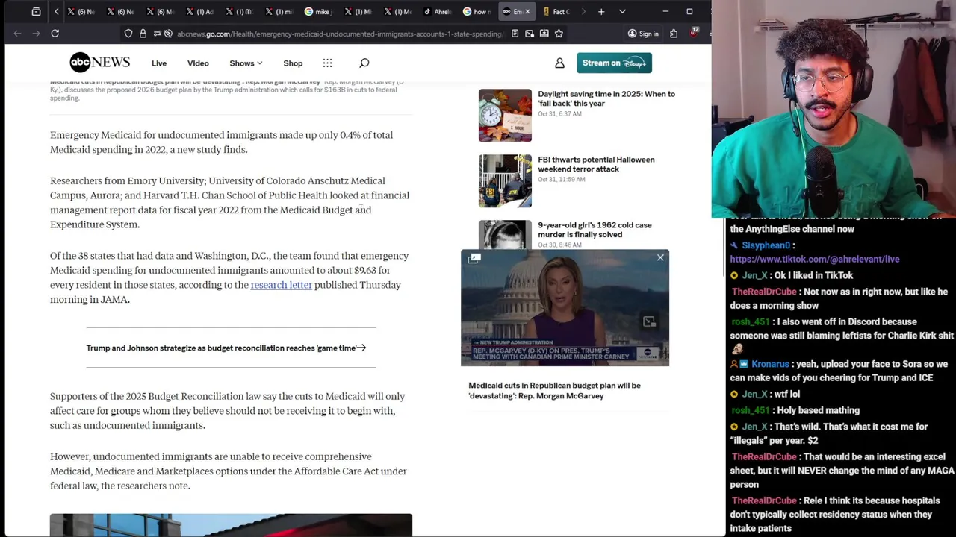Open the Firefox View icon
956x537 pixels.
(x=36, y=12)
